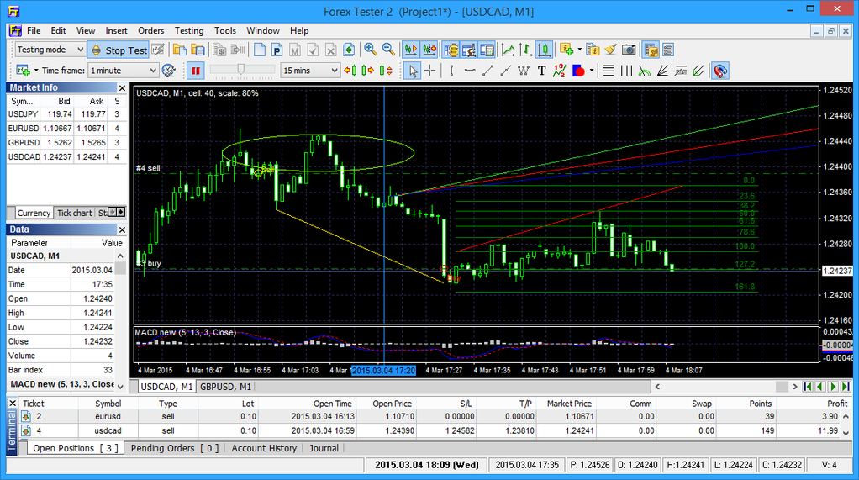The width and height of the screenshot is (859, 480).
Task: Toggle the magnet snap mode
Action: [720, 71]
